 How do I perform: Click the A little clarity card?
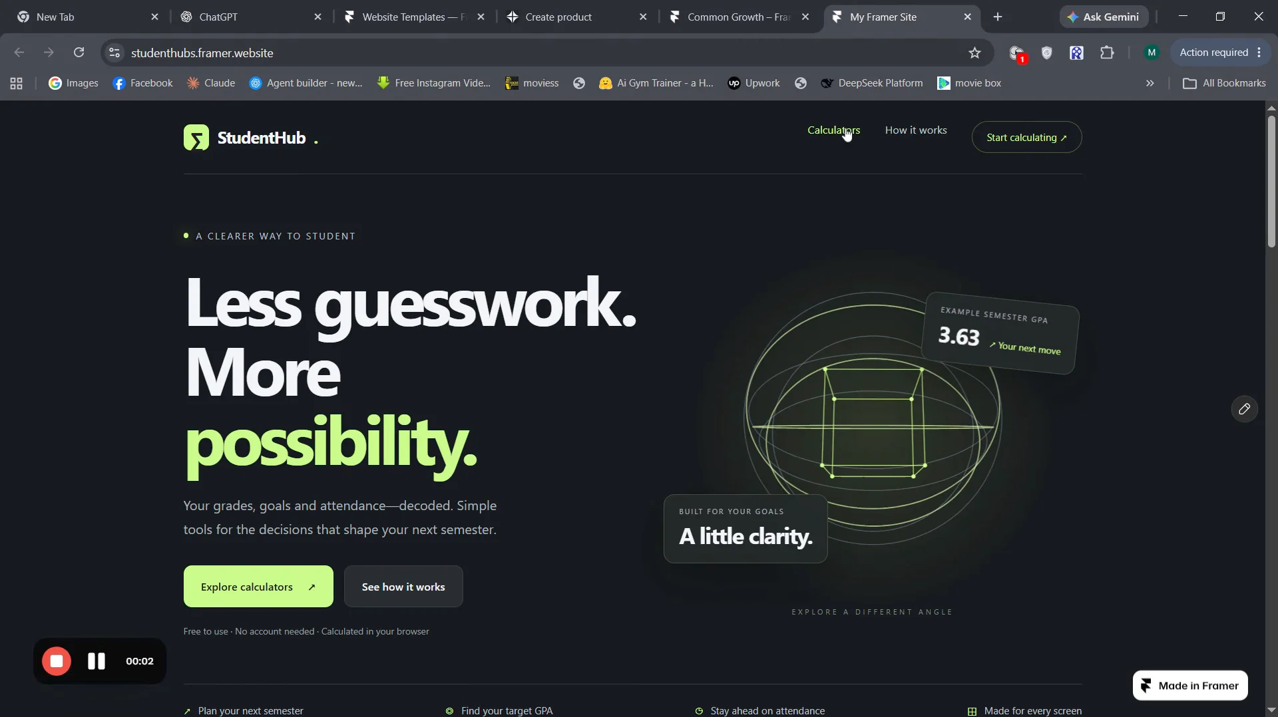745,529
